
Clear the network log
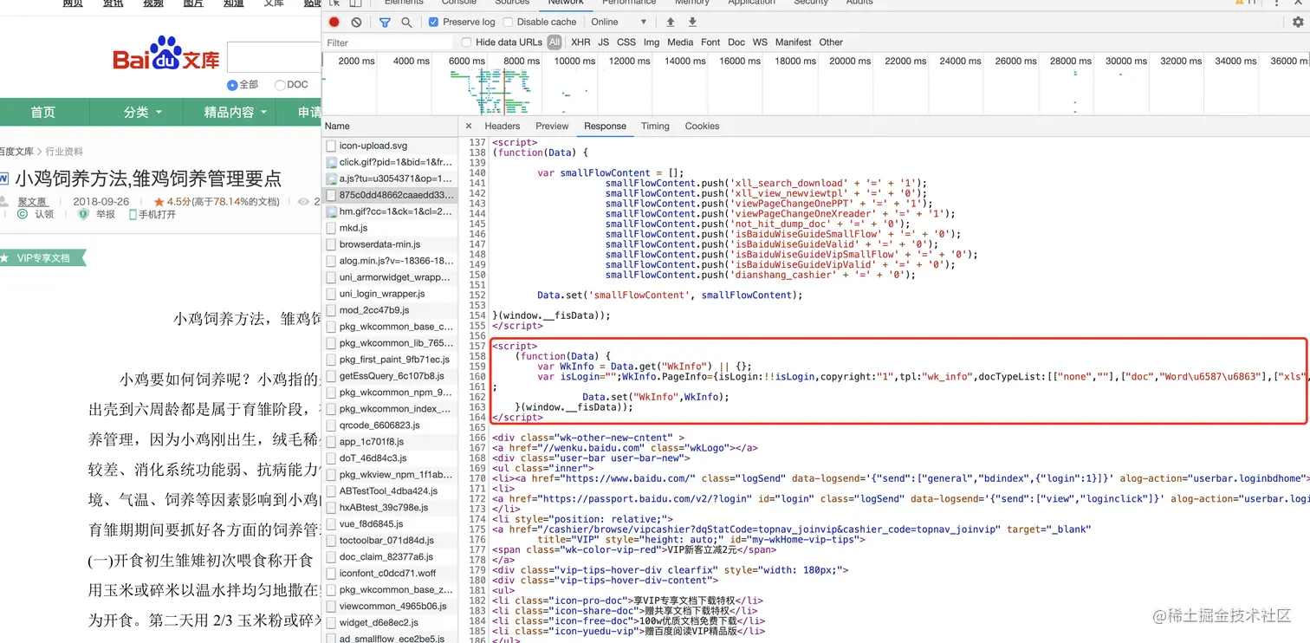(357, 22)
